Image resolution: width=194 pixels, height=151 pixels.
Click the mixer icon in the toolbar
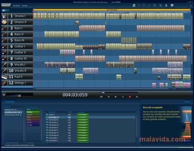tap(172, 5)
